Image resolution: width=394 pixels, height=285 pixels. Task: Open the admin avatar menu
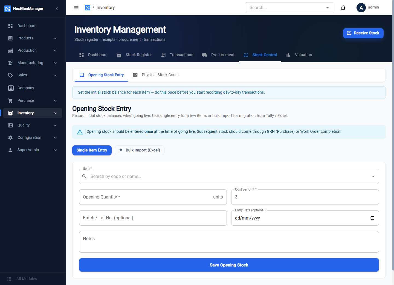pyautogui.click(x=361, y=8)
